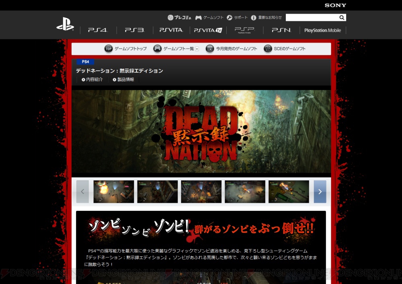Click the round TOP icon
This screenshot has height=284, width=402.
[109, 49]
